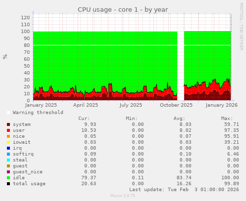Click the 'guest_nice' legend label
This screenshot has height=201, width=246.
(x=28, y=172)
